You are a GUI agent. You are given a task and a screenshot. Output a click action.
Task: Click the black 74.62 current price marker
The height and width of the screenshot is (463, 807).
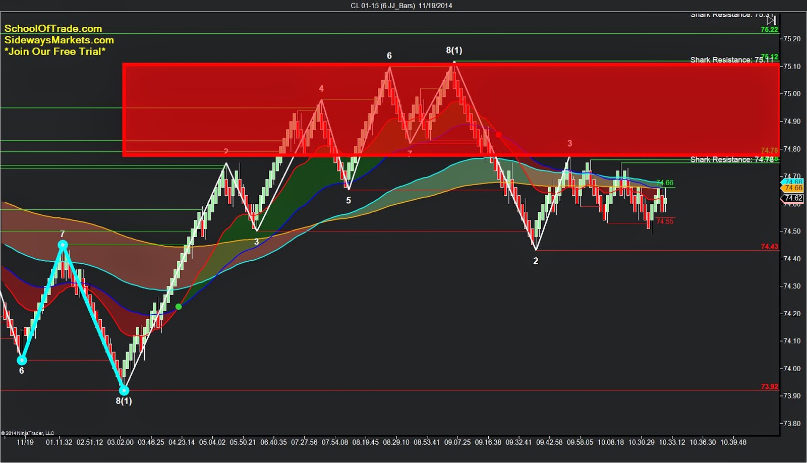(793, 198)
